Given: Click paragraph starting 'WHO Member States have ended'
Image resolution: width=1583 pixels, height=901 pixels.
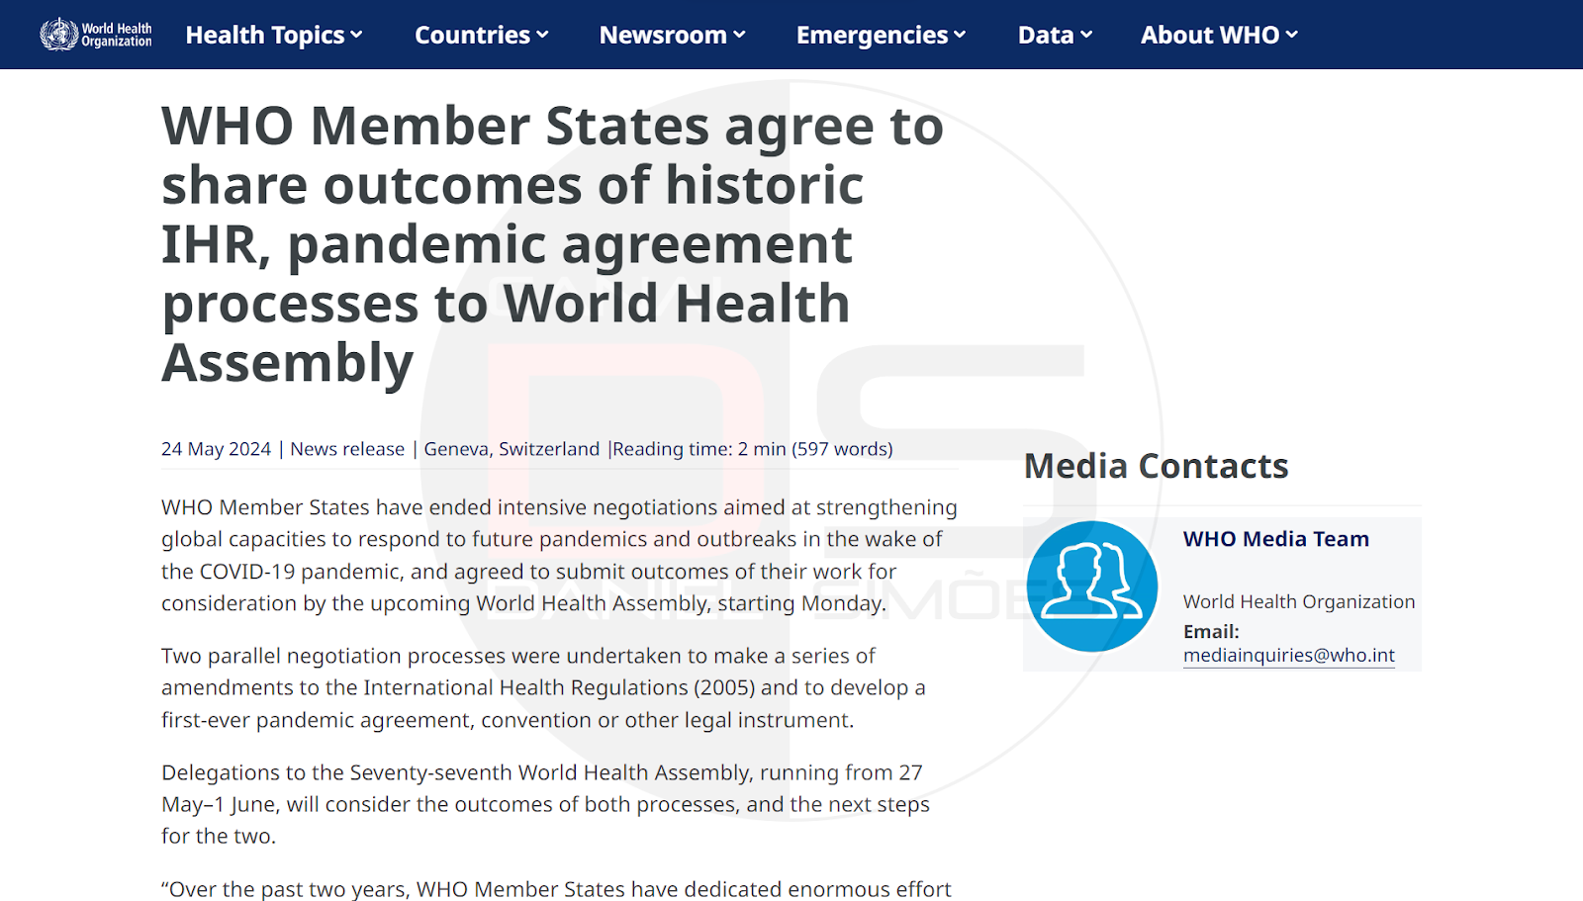Looking at the screenshot, I should pos(559,555).
